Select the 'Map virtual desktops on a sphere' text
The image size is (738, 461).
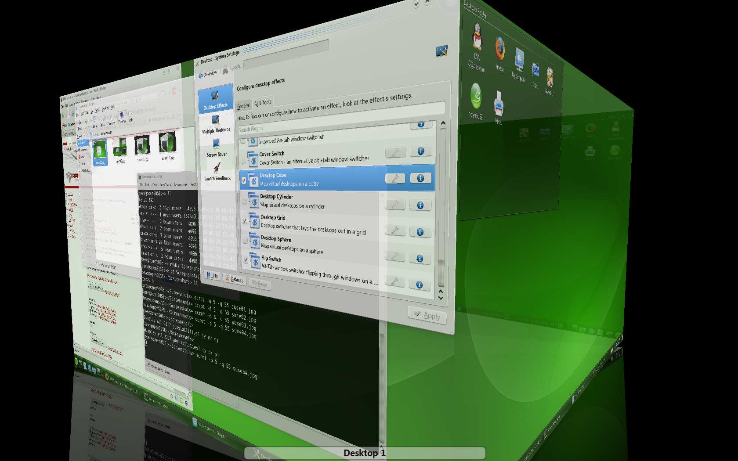[292, 249]
